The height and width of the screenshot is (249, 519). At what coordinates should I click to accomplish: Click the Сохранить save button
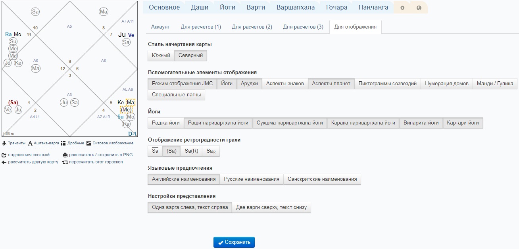point(234,242)
